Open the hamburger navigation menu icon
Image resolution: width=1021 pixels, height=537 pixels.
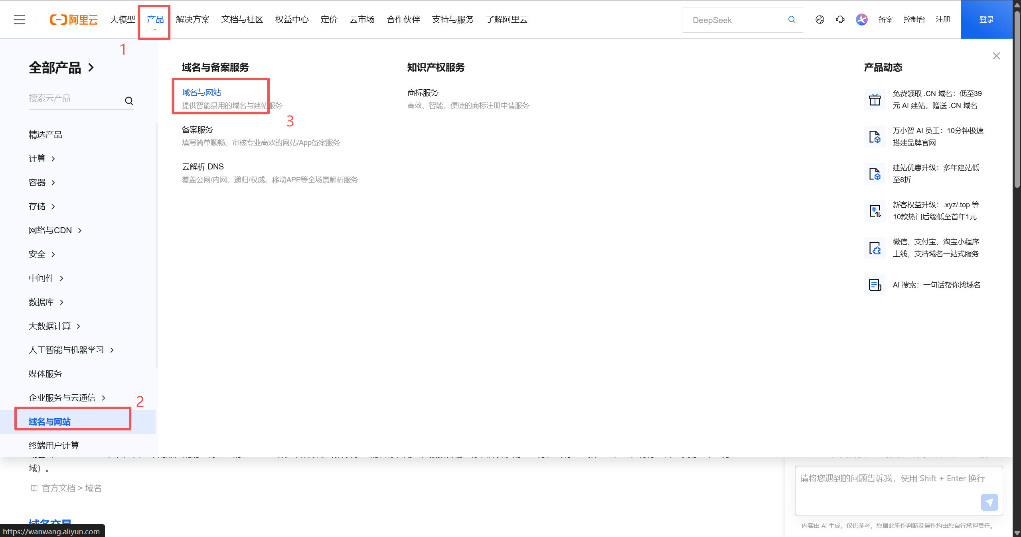pos(19,19)
